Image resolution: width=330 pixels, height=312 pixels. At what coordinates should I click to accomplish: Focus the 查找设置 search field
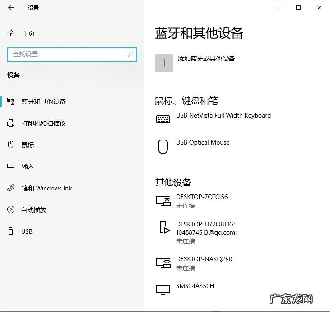pyautogui.click(x=72, y=54)
